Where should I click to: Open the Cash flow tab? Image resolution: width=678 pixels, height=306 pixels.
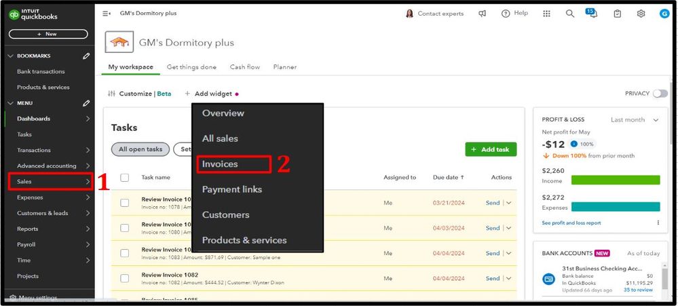(x=245, y=67)
